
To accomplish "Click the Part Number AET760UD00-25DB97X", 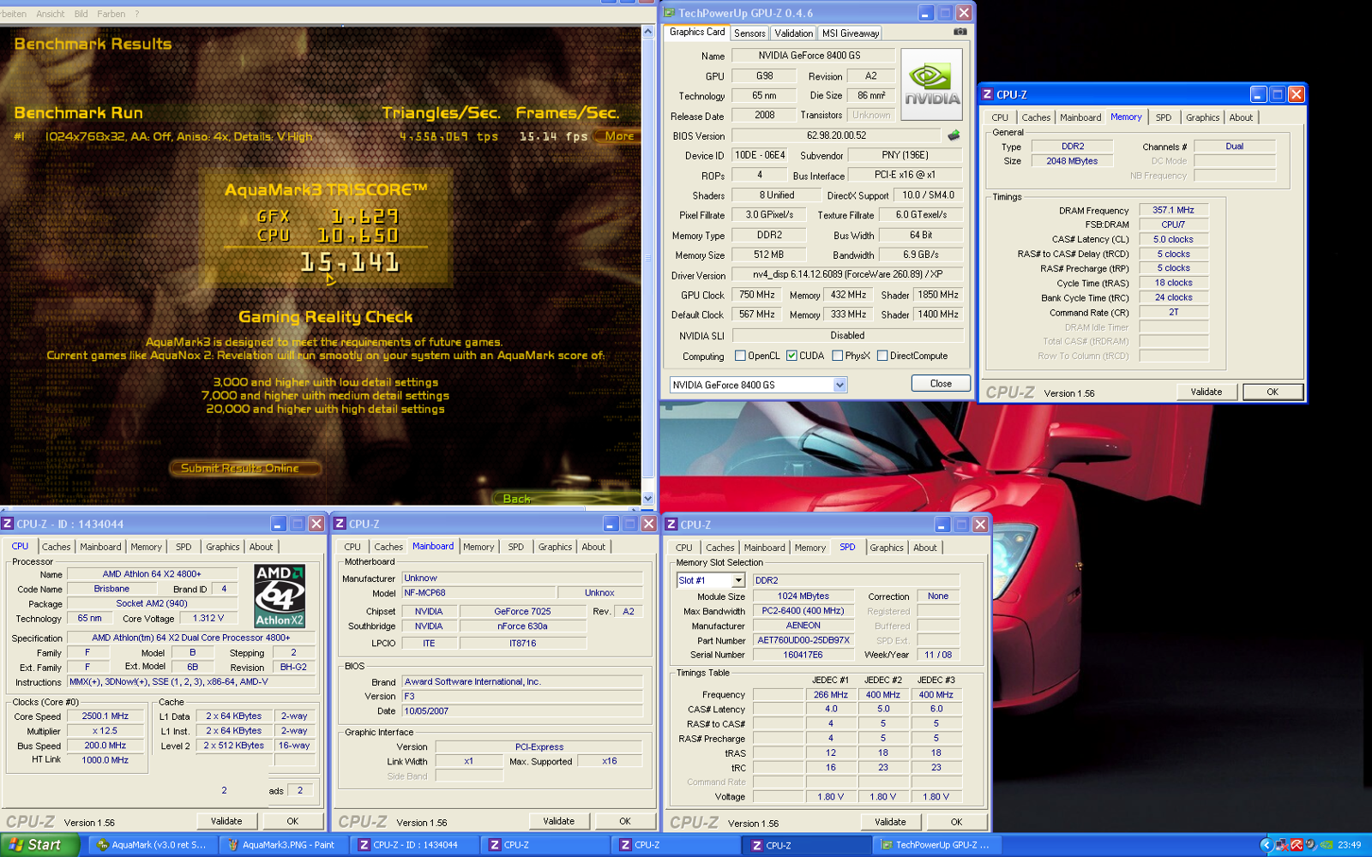I will tap(803, 640).
